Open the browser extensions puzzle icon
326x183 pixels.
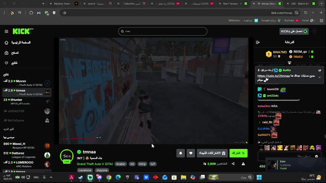[x=31, y=13]
